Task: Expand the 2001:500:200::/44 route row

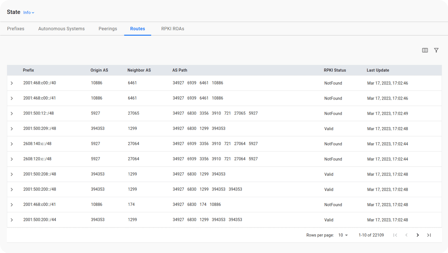Action: tap(12, 220)
